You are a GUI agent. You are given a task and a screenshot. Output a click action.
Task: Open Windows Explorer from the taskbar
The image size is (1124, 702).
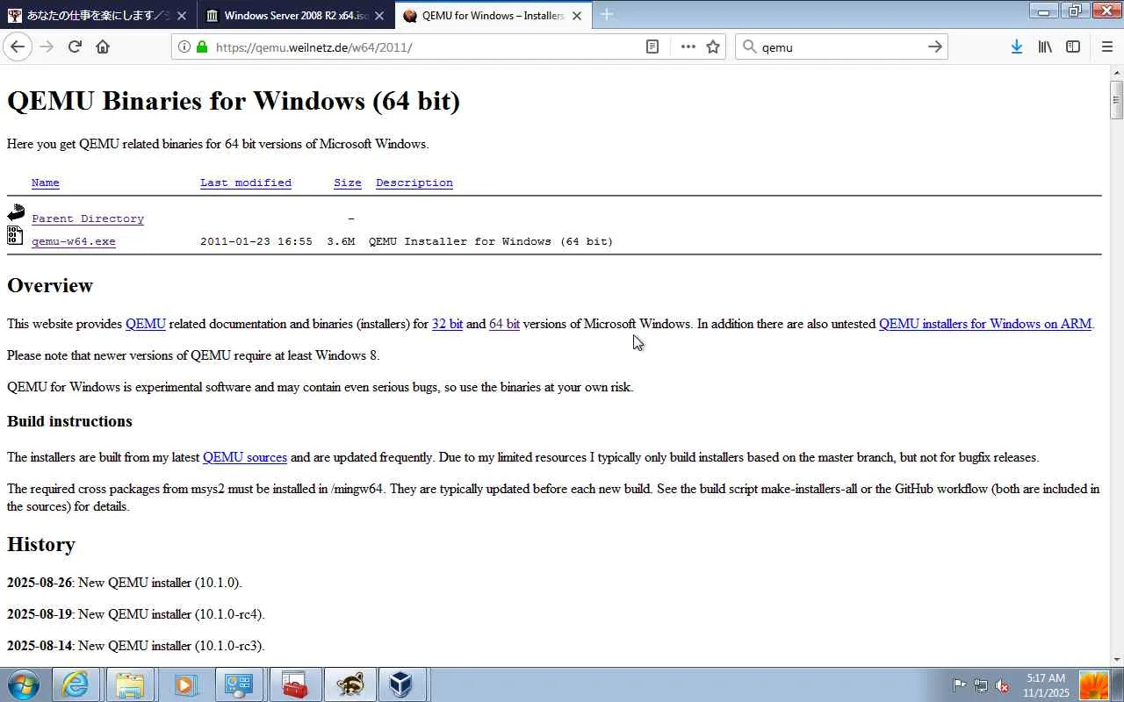[x=130, y=684]
